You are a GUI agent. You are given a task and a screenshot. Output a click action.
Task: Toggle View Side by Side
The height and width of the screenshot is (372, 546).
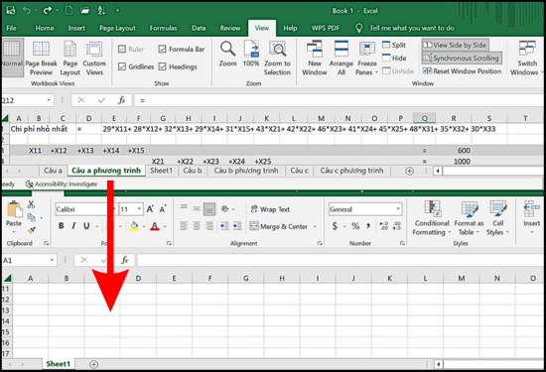[x=455, y=45]
